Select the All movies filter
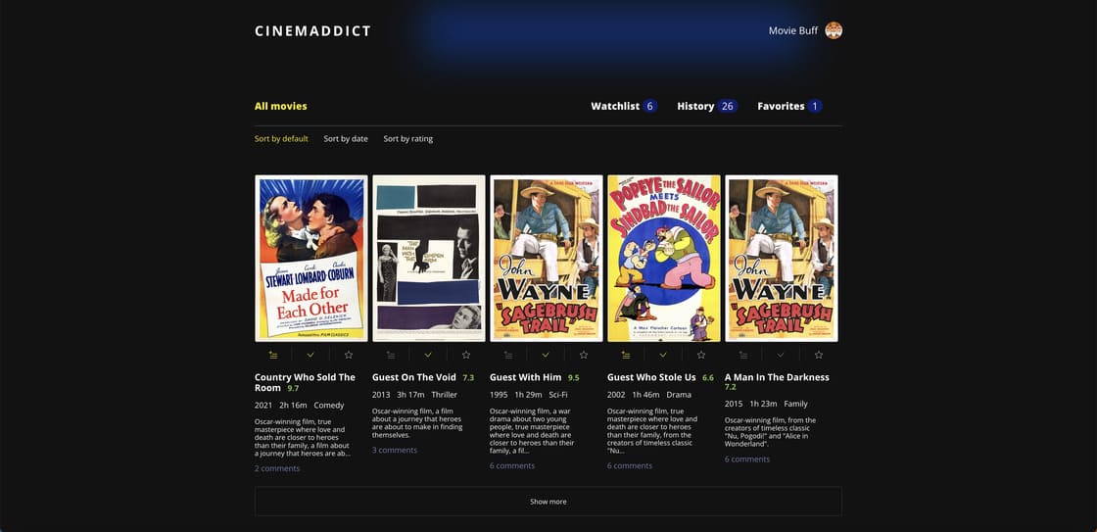The height and width of the screenshot is (532, 1097). (280, 107)
